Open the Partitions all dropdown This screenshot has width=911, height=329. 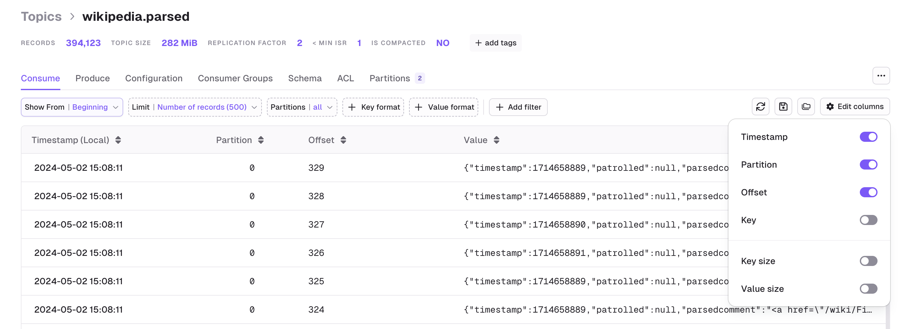[302, 107]
